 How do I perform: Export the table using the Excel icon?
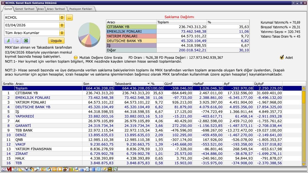[26, 41]
